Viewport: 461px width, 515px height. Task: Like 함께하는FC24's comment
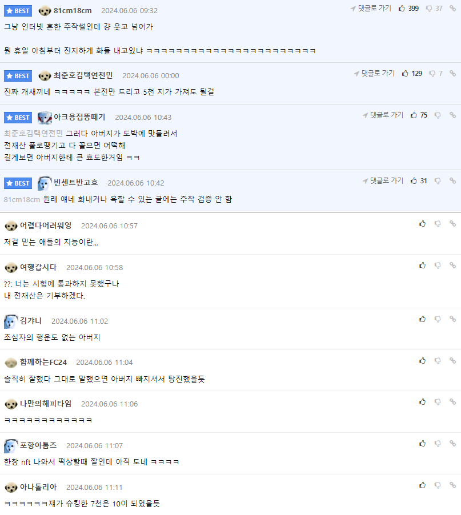[x=423, y=361]
